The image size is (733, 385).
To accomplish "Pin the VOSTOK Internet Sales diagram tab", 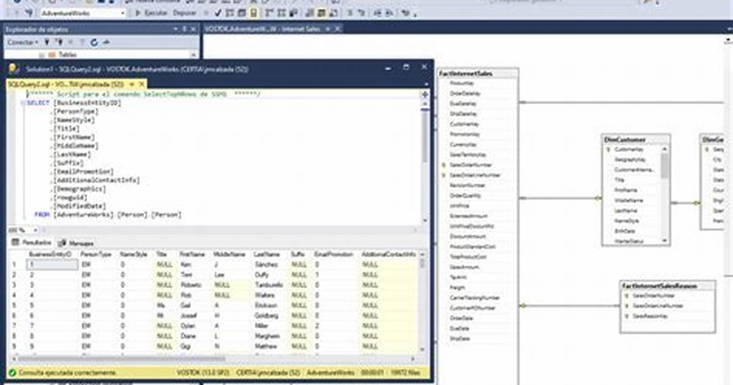I will (328, 29).
